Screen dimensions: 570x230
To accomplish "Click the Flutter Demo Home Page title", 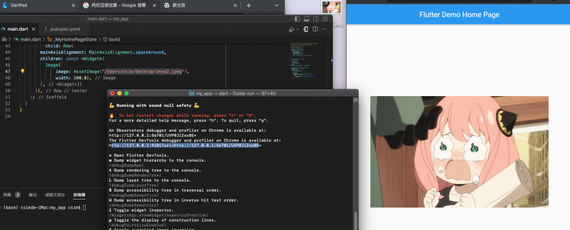I will [x=459, y=14].
